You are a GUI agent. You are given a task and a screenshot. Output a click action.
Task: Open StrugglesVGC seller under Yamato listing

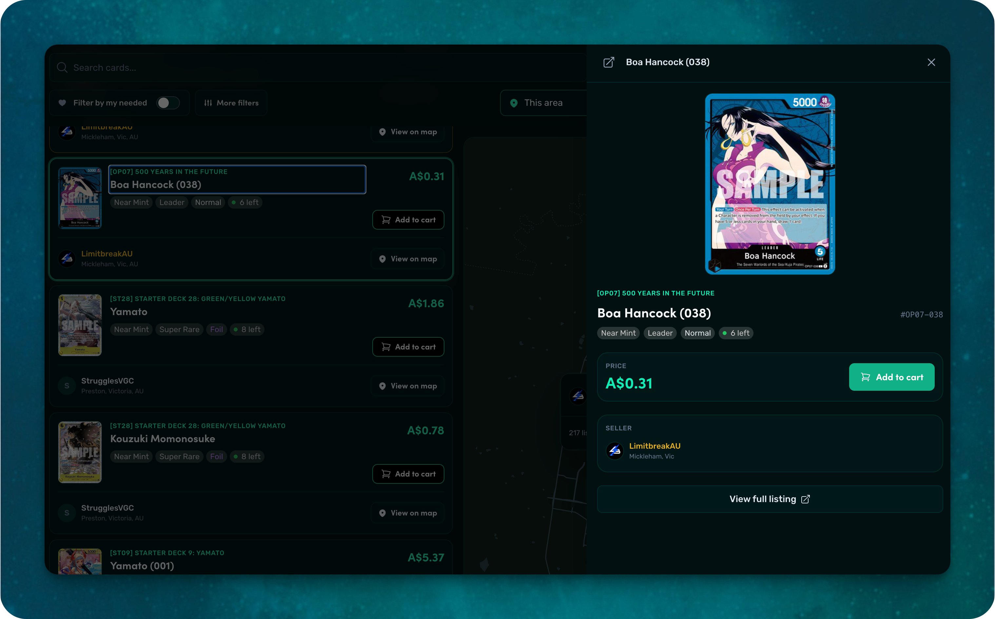107,381
